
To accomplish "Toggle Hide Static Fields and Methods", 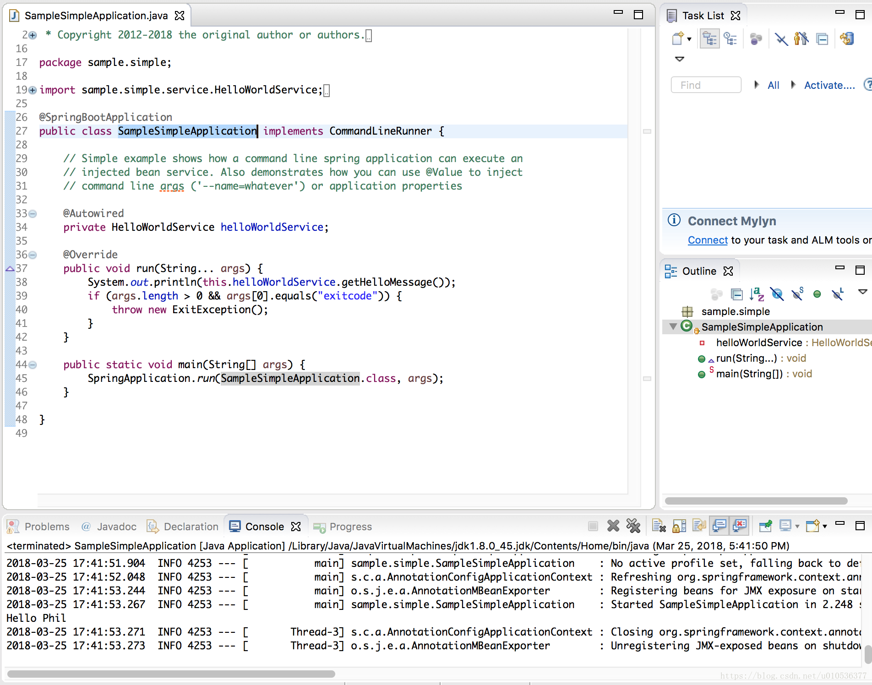I will tap(797, 294).
